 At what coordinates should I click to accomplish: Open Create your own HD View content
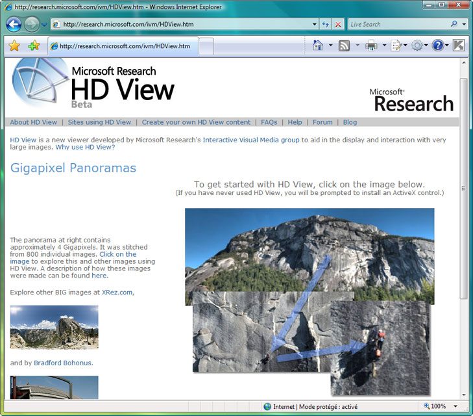tap(196, 122)
